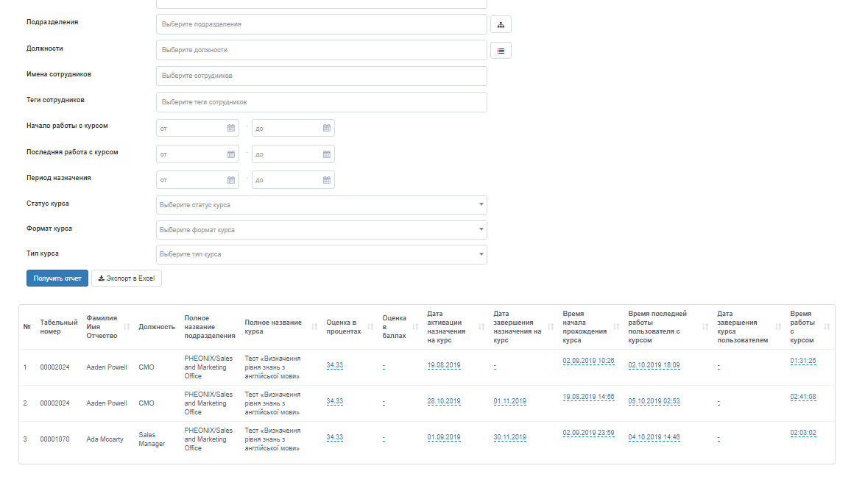
Task: Select the personnel number 00001070
Action: (x=54, y=439)
